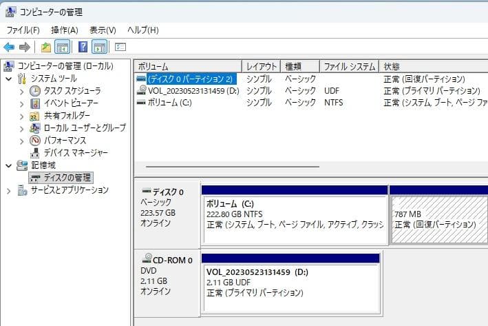Click the タスク スケジューラ clock icon
Image resolution: width=488 pixels, height=326 pixels.
click(35, 91)
